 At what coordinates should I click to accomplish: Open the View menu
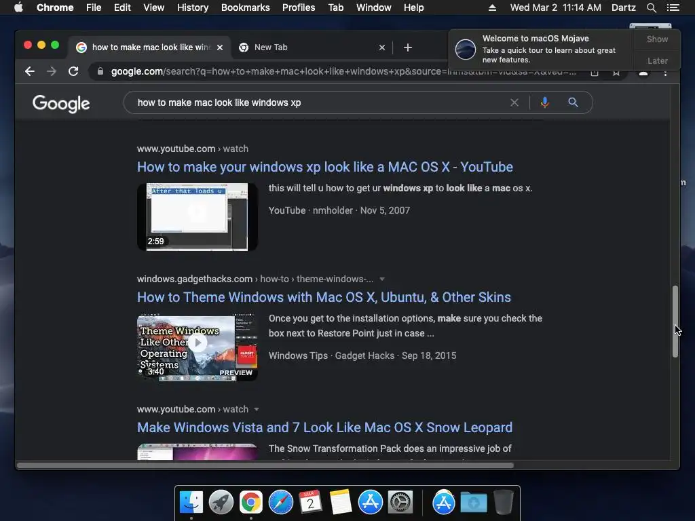pos(154,7)
